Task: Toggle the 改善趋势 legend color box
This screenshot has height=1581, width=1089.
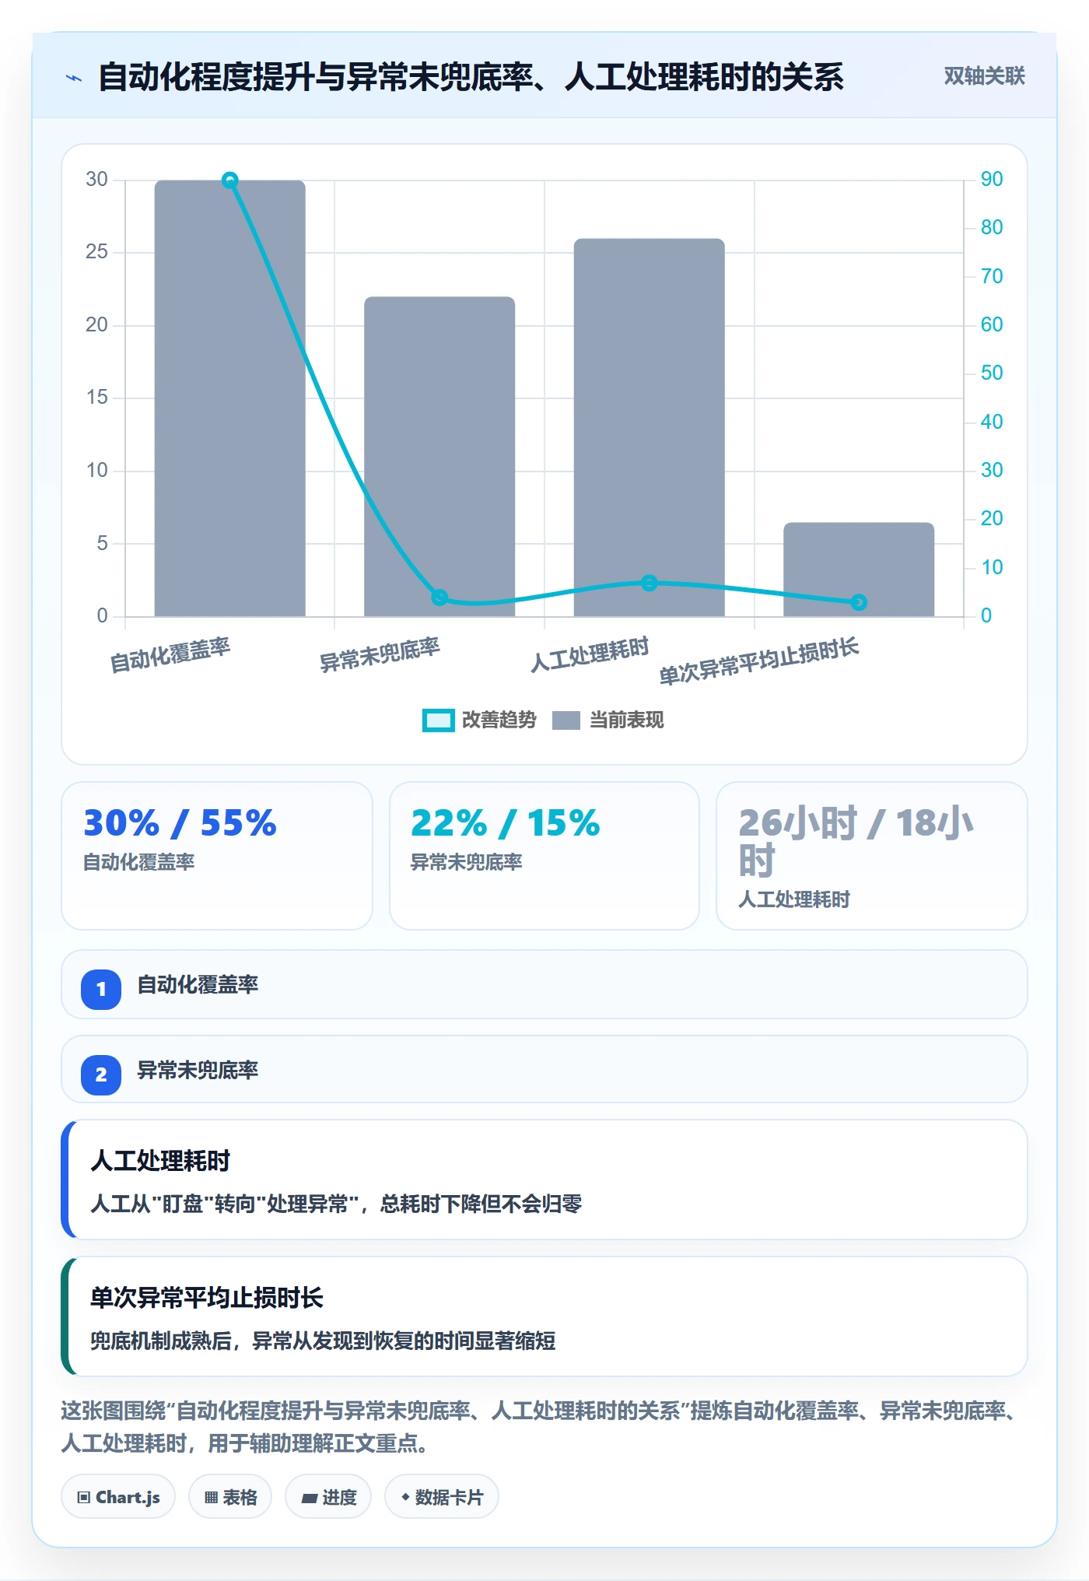Action: (438, 720)
